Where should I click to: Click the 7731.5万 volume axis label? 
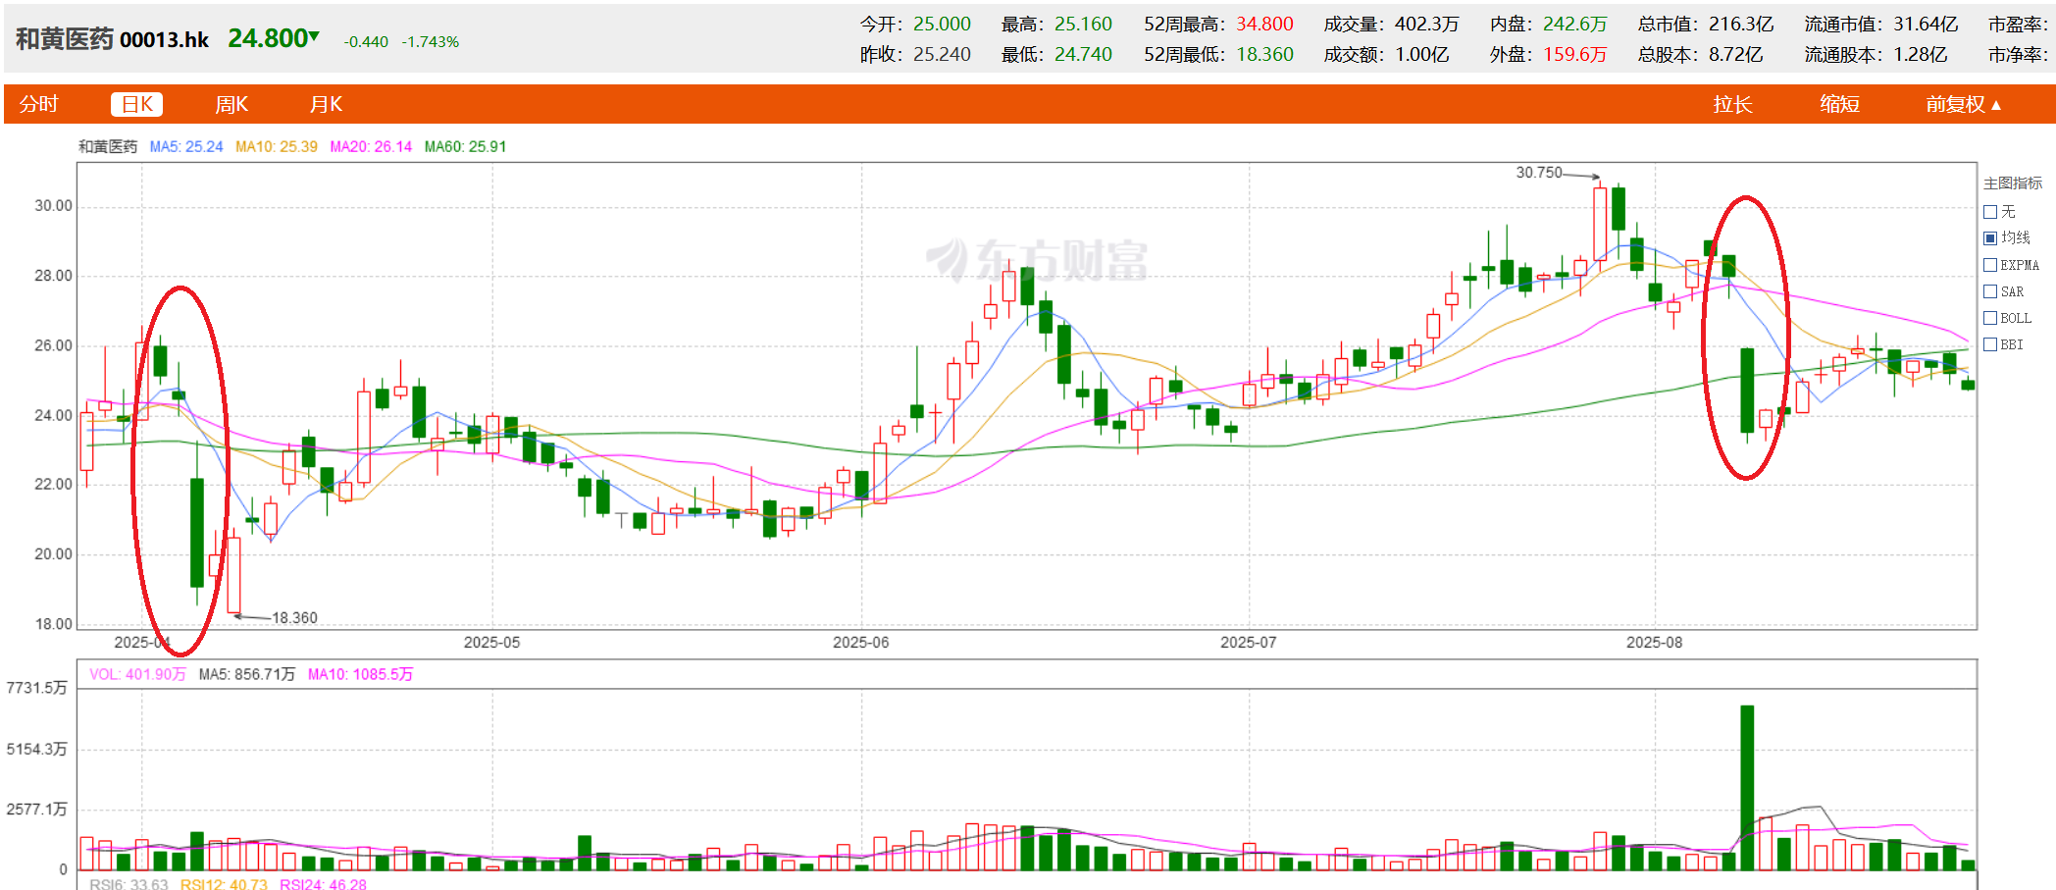click(37, 688)
